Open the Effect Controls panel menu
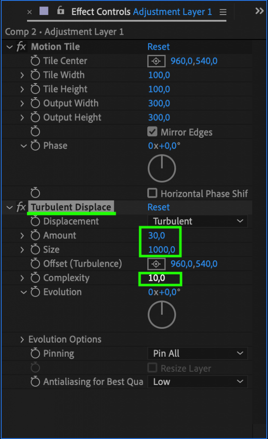Image resolution: width=268 pixels, height=439 pixels. click(x=223, y=12)
